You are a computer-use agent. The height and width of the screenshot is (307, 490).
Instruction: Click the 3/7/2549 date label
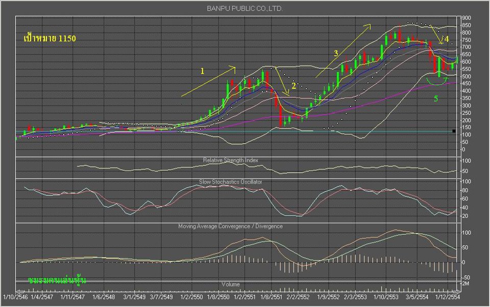click(x=161, y=297)
